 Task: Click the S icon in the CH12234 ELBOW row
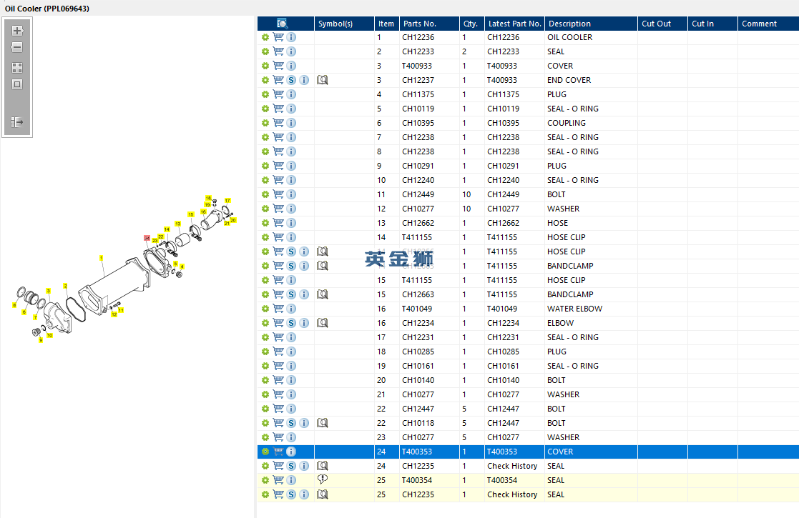(x=291, y=323)
